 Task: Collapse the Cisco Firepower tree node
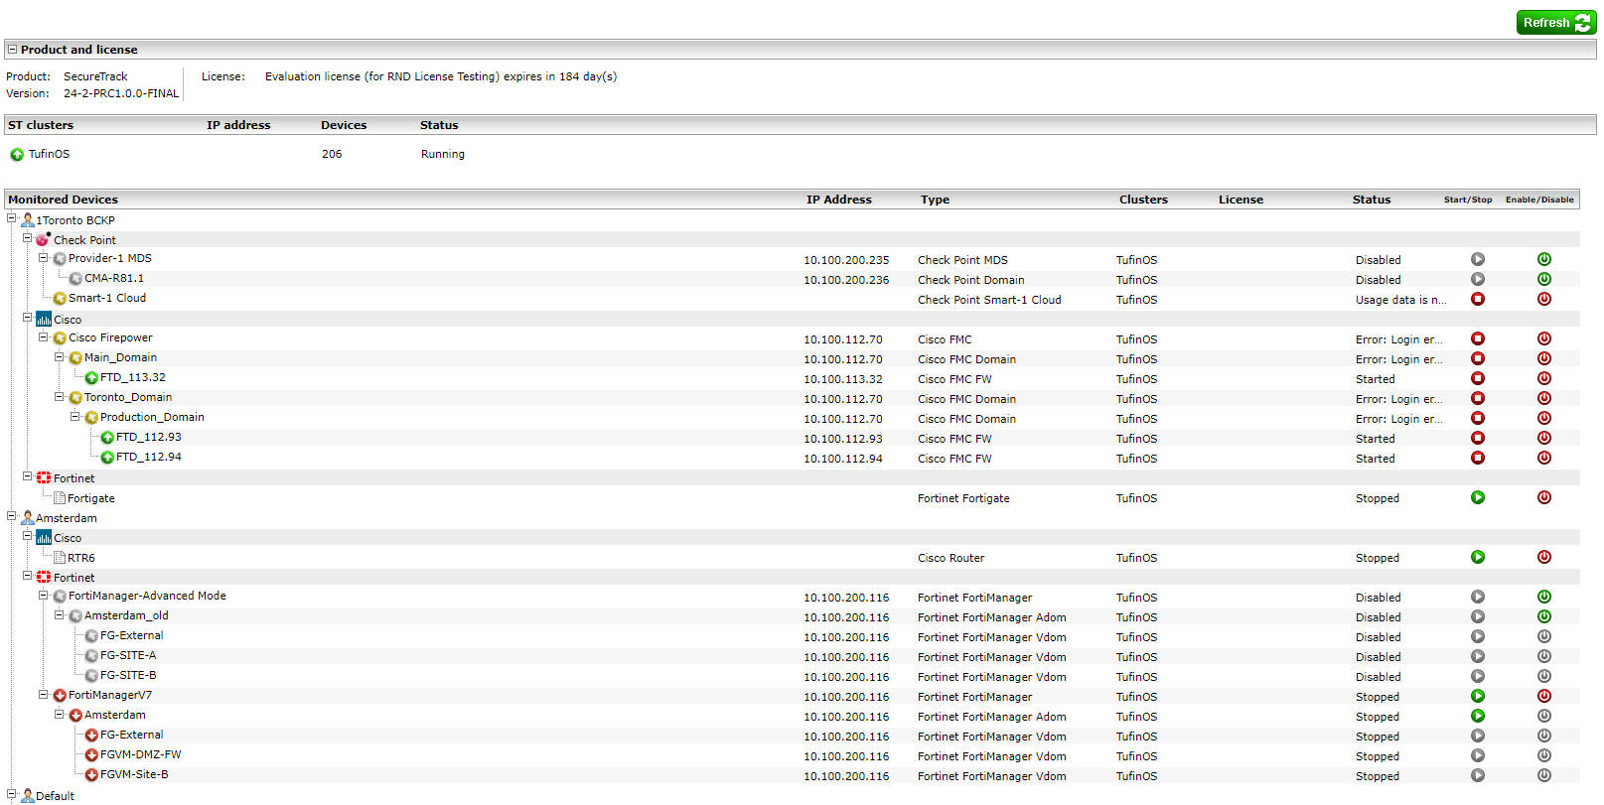pyautogui.click(x=44, y=337)
